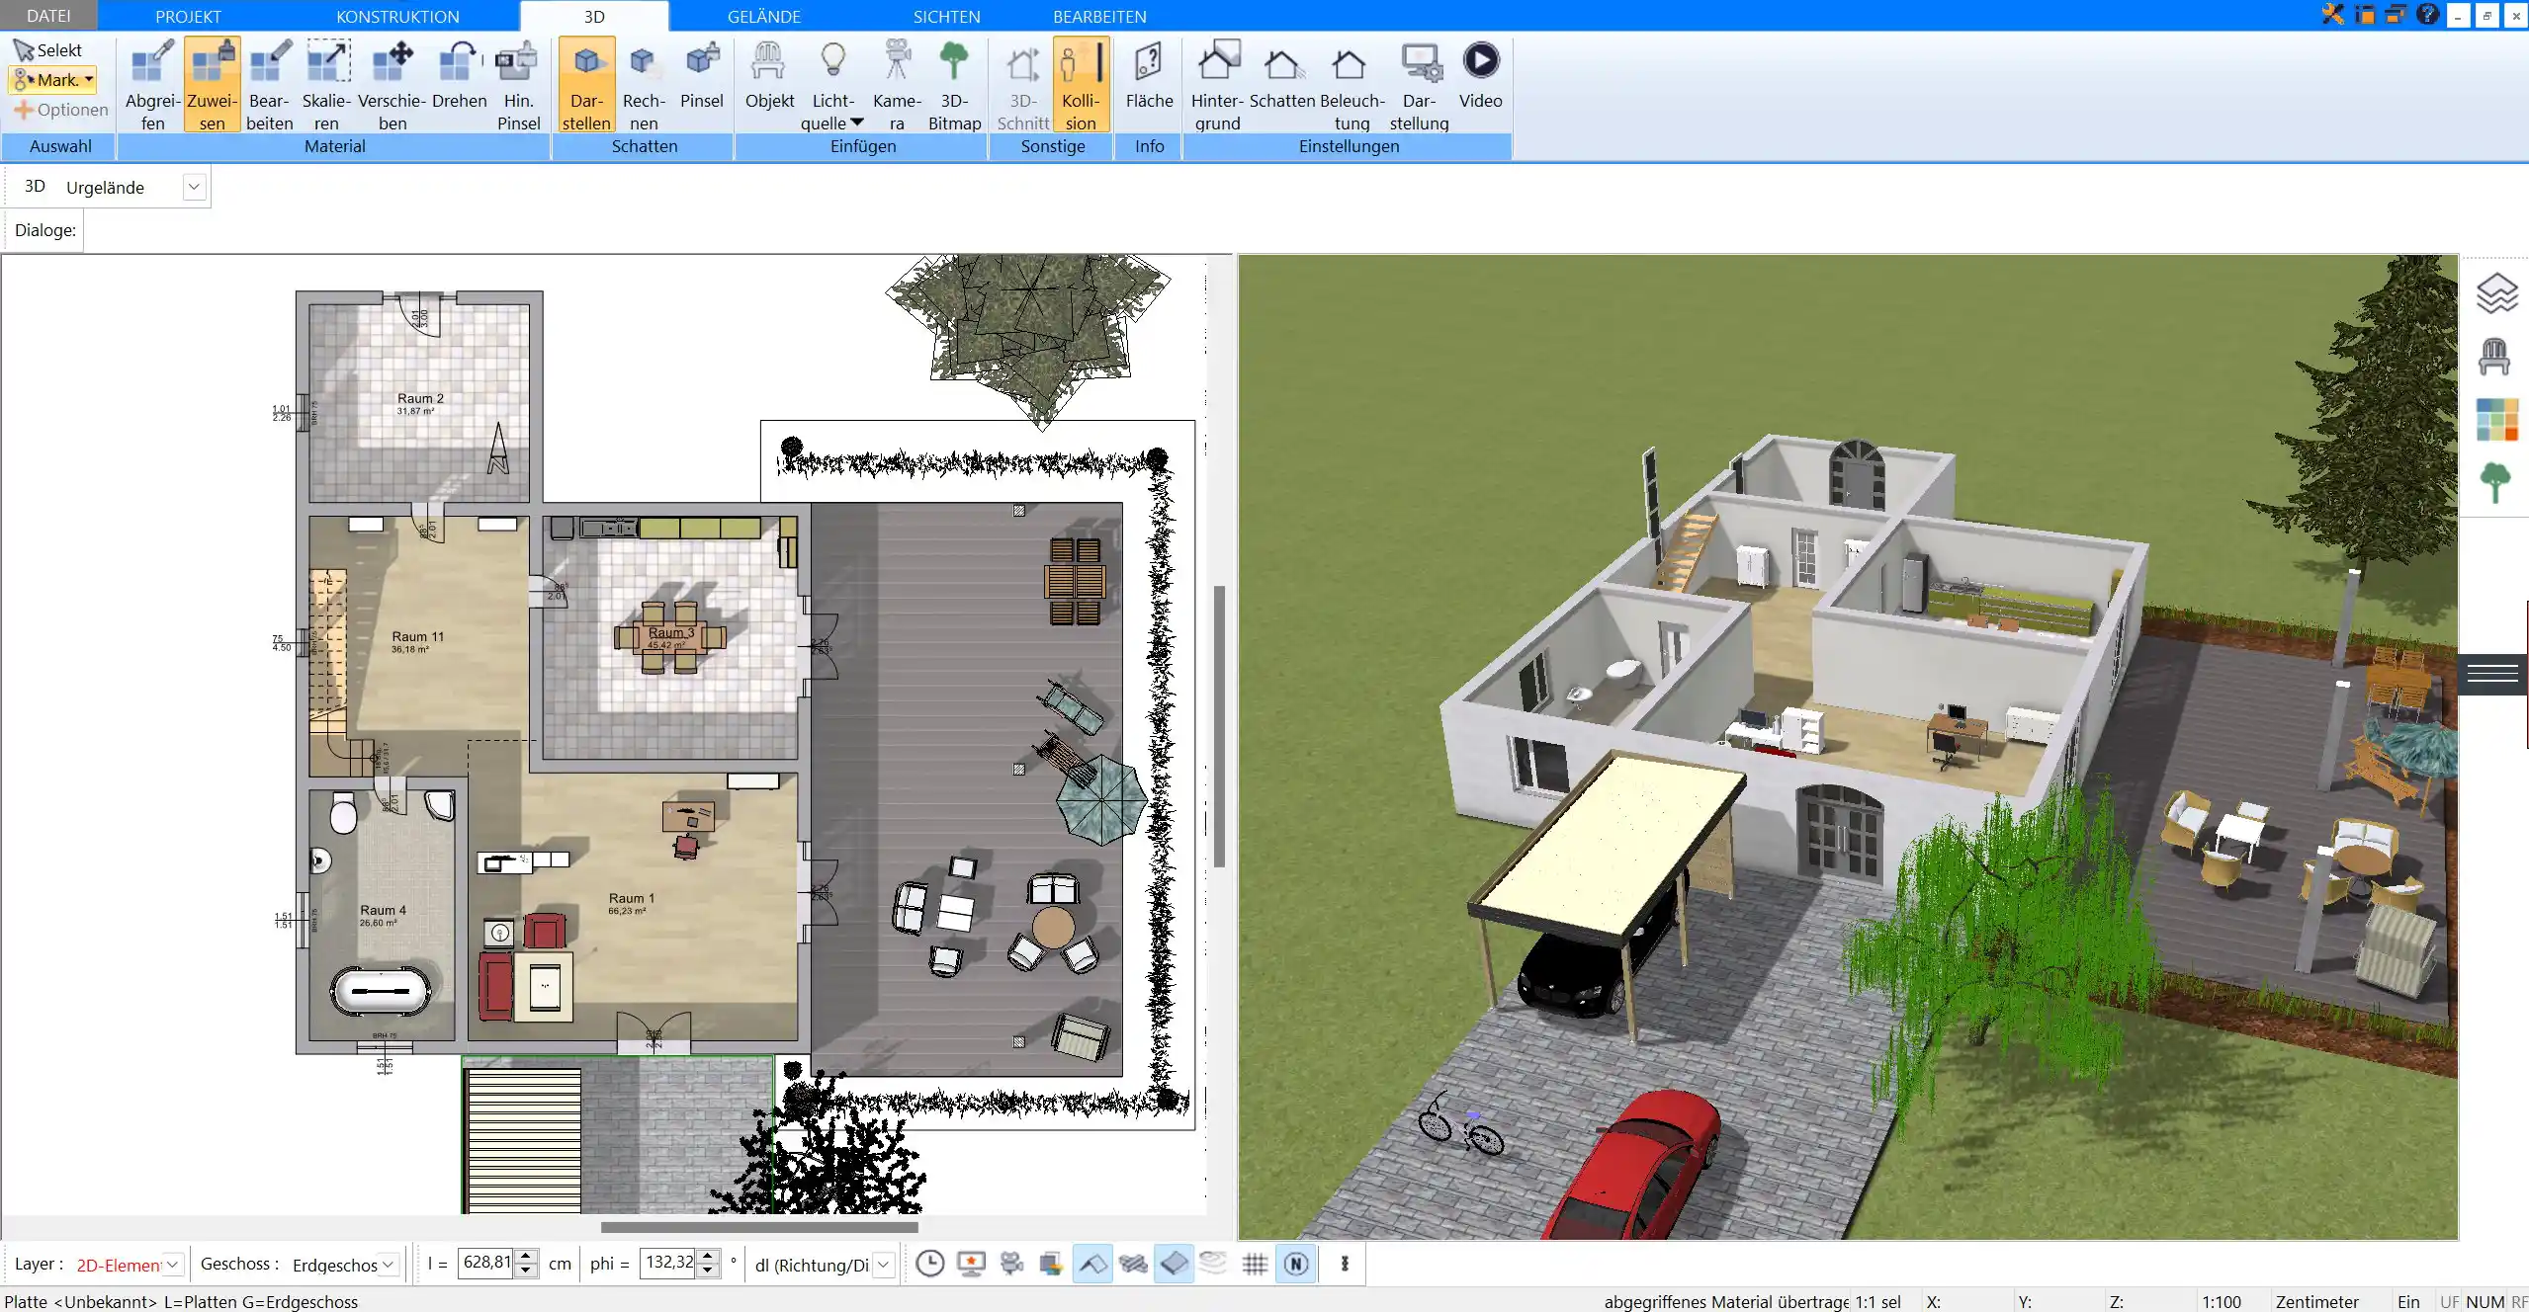Expand the bottom toolbar overflow options
Viewport: 2529px width, 1312px height.
(1345, 1264)
